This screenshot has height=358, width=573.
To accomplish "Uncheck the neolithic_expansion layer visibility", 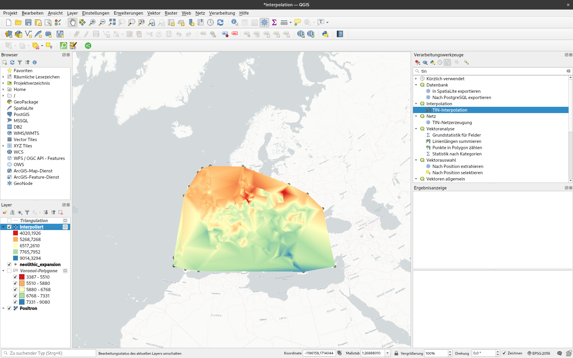I will (9, 264).
